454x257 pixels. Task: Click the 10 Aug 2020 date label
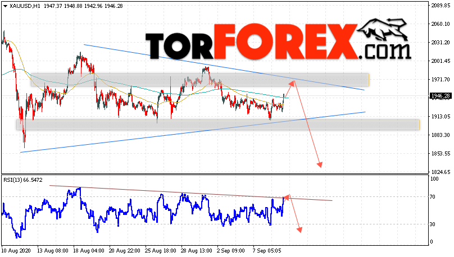coord(15,251)
